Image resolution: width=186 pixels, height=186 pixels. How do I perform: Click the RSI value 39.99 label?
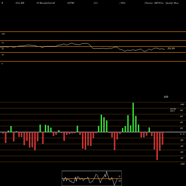tap(171, 48)
